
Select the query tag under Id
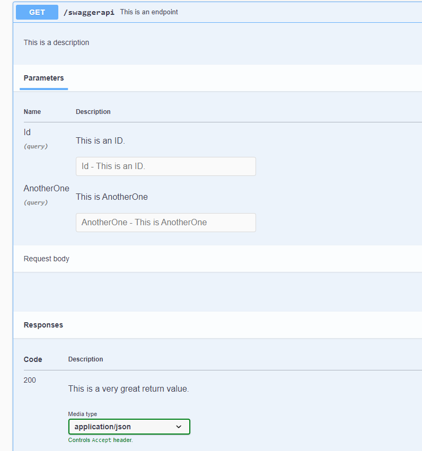click(x=36, y=146)
